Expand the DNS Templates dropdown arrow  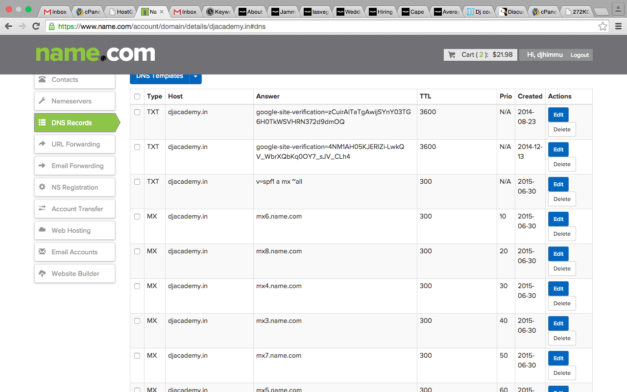coord(195,77)
